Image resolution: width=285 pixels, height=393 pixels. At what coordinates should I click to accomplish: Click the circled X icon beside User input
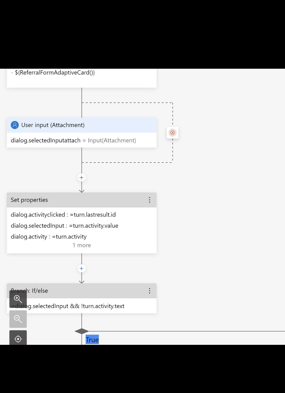click(x=173, y=133)
